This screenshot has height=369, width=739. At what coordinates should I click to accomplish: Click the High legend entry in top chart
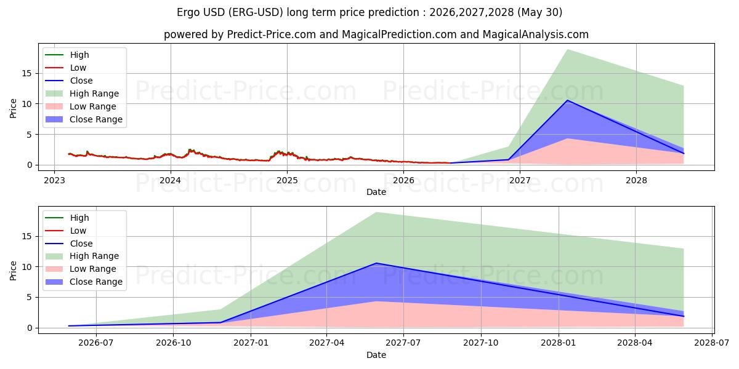(x=68, y=55)
